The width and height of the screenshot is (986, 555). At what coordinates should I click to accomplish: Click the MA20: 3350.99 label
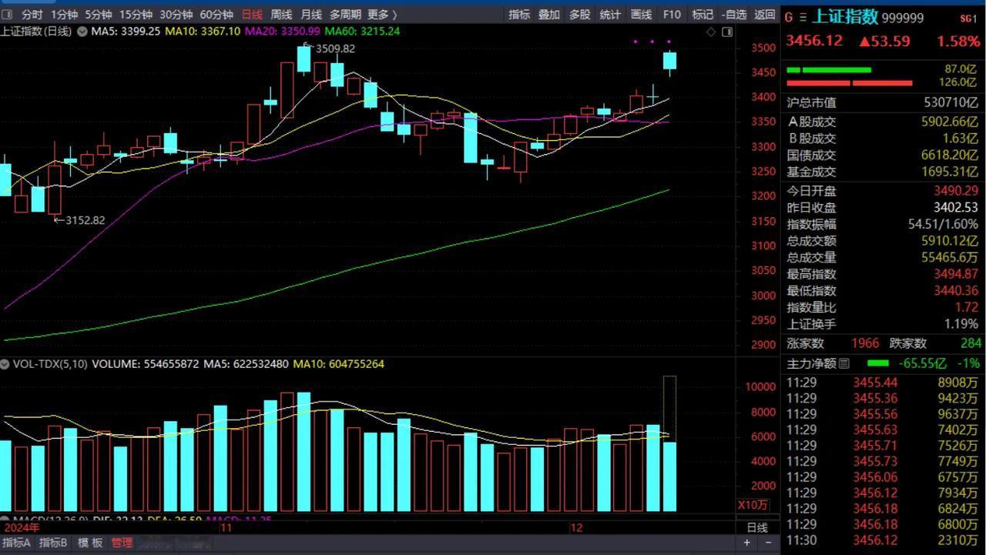(x=283, y=32)
